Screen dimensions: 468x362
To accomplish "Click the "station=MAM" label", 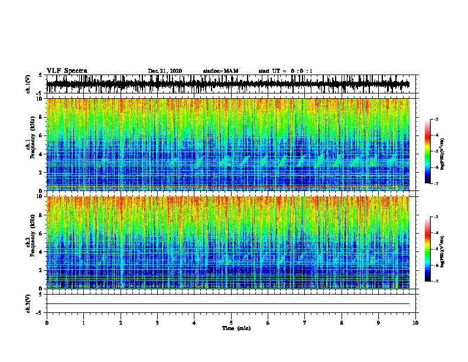I will coord(220,71).
